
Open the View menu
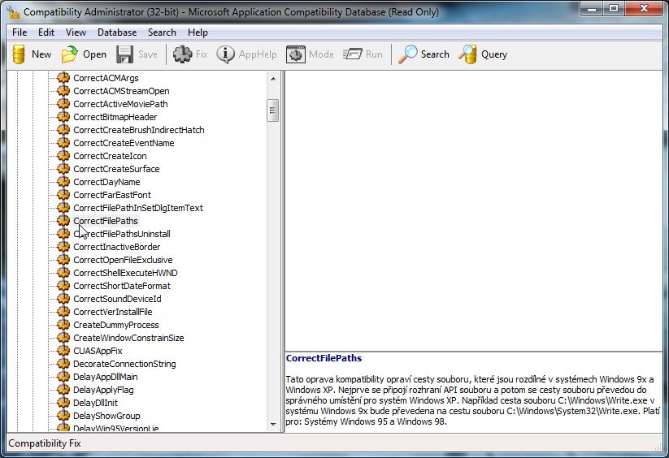[76, 32]
